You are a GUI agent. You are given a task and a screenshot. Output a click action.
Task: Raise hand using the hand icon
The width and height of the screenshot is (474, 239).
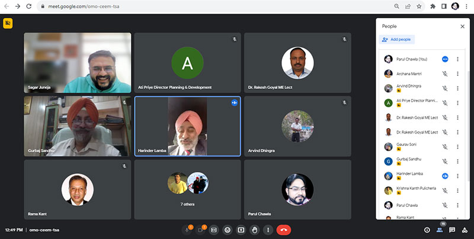[255, 230]
